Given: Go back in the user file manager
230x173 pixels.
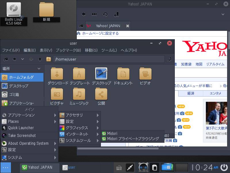Looking at the screenshot, I should (x=14, y=59).
